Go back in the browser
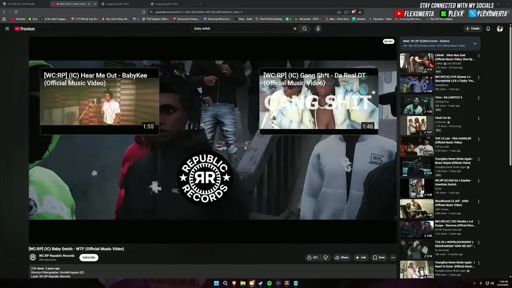 [x=4, y=12]
